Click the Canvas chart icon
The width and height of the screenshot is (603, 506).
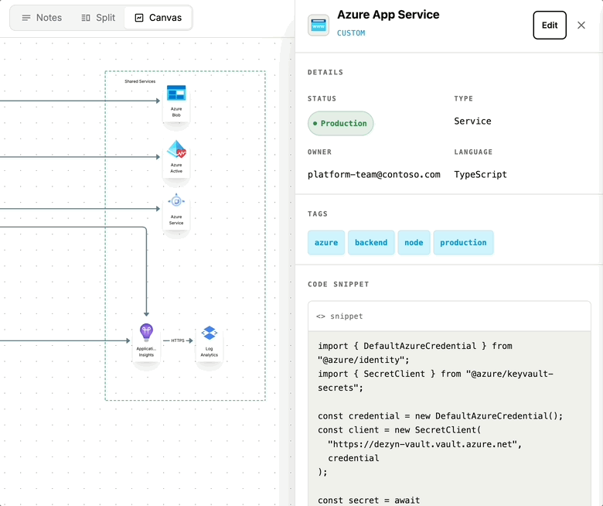pyautogui.click(x=139, y=18)
